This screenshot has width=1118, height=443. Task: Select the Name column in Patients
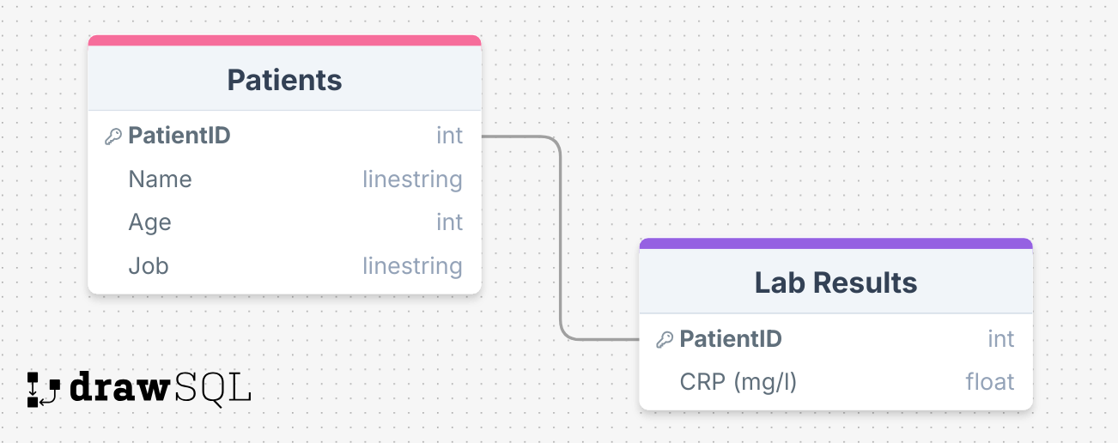point(161,179)
